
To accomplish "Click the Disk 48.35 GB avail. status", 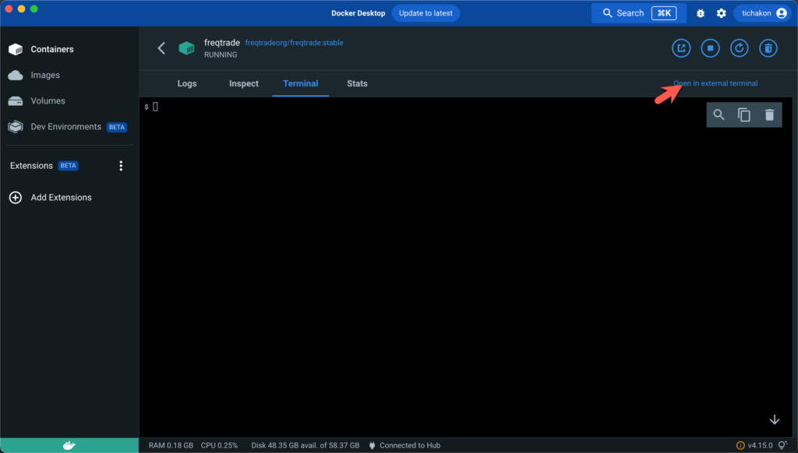I will click(305, 445).
